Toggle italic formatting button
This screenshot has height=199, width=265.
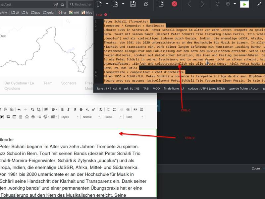[x=69, y=110]
